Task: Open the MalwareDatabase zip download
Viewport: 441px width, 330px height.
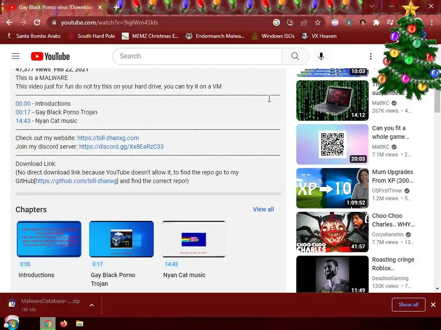Action: [43, 305]
